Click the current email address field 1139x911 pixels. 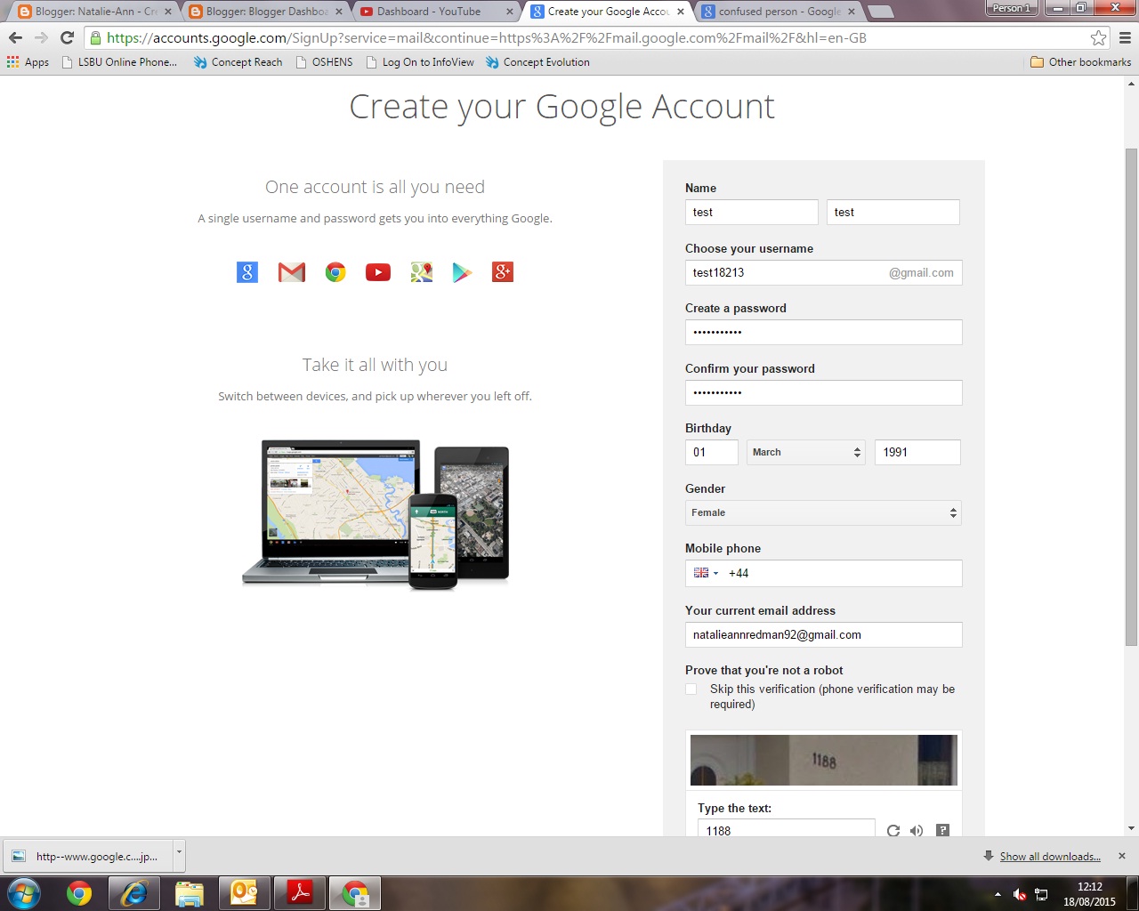pos(823,634)
